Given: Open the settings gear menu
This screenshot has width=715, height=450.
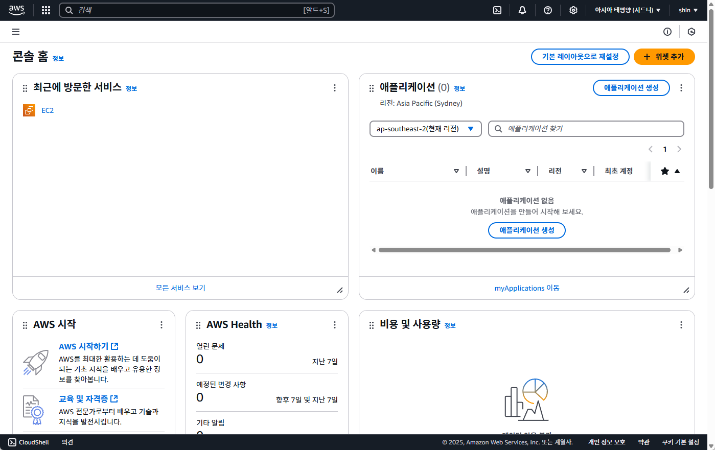Looking at the screenshot, I should pyautogui.click(x=573, y=10).
